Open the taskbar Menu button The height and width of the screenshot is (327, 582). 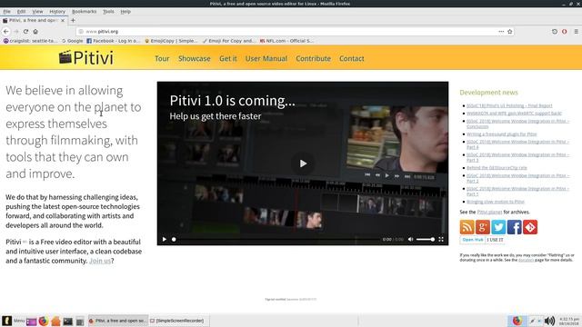(13, 321)
